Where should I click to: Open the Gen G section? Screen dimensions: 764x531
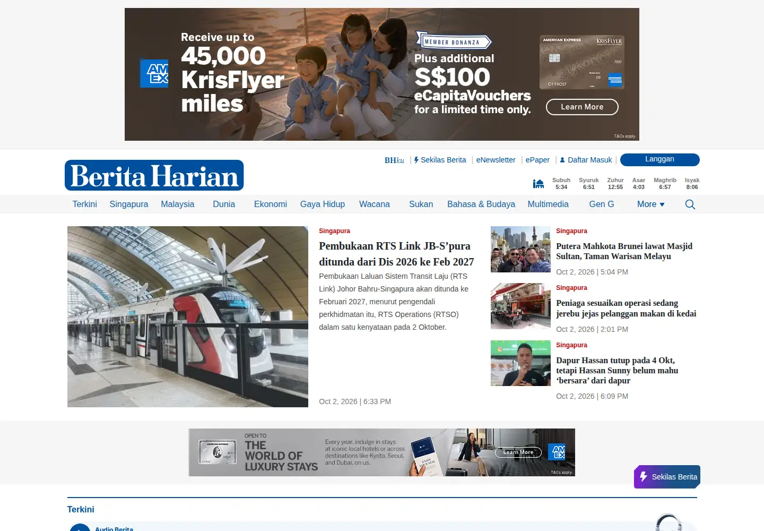click(x=602, y=204)
